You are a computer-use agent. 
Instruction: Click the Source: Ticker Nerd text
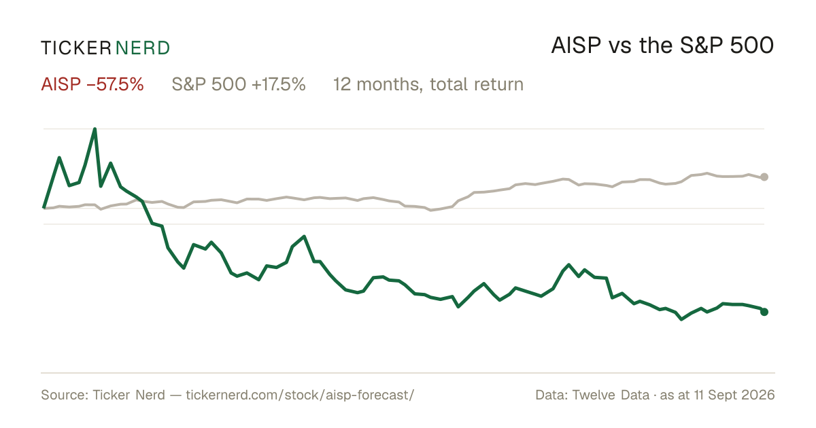(x=103, y=395)
